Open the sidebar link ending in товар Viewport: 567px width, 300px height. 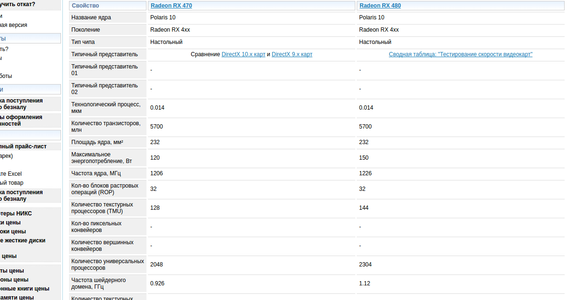click(12, 183)
